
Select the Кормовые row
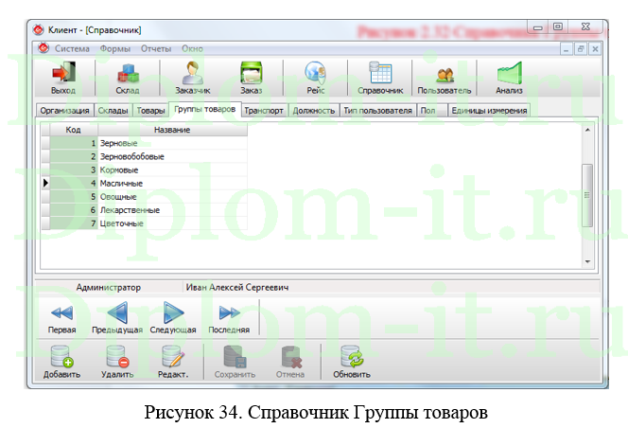144,169
